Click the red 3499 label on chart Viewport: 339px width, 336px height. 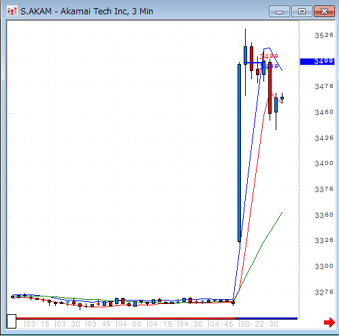[269, 56]
